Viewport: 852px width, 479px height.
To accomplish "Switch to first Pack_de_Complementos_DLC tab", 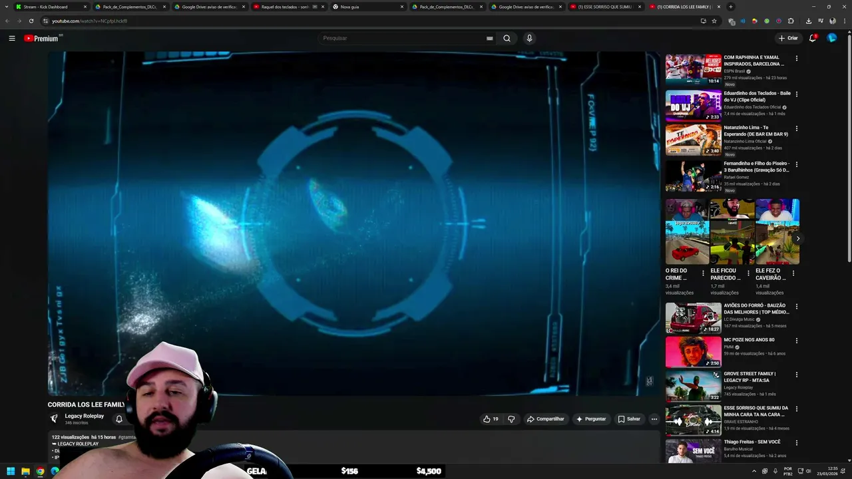I will [131, 7].
